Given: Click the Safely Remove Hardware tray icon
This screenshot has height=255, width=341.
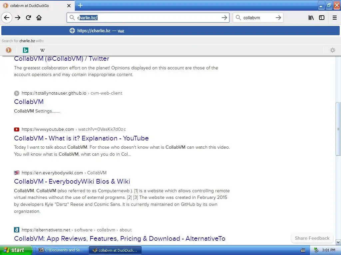Looking at the screenshot, I should click(x=316, y=250).
